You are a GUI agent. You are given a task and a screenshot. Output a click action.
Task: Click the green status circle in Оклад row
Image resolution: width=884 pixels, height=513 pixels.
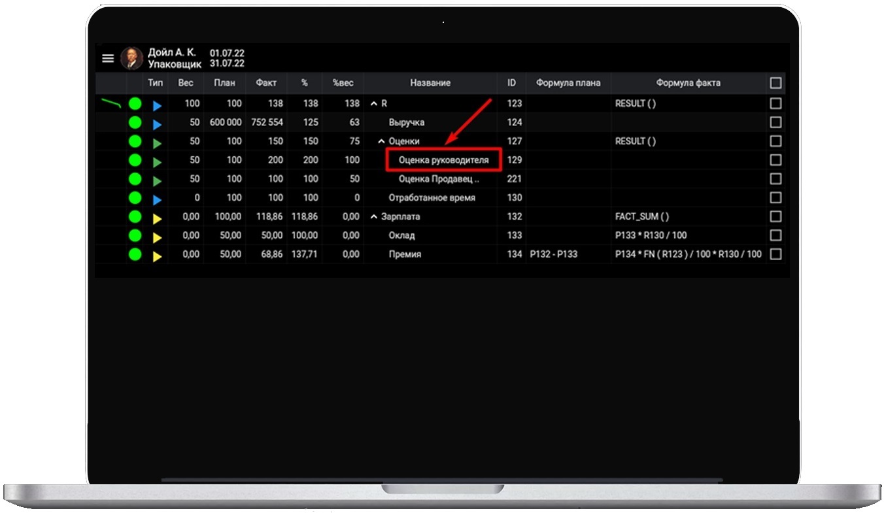(x=135, y=235)
